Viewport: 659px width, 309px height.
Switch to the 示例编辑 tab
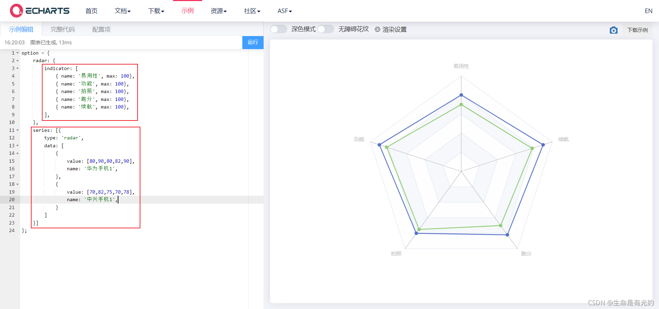point(21,30)
